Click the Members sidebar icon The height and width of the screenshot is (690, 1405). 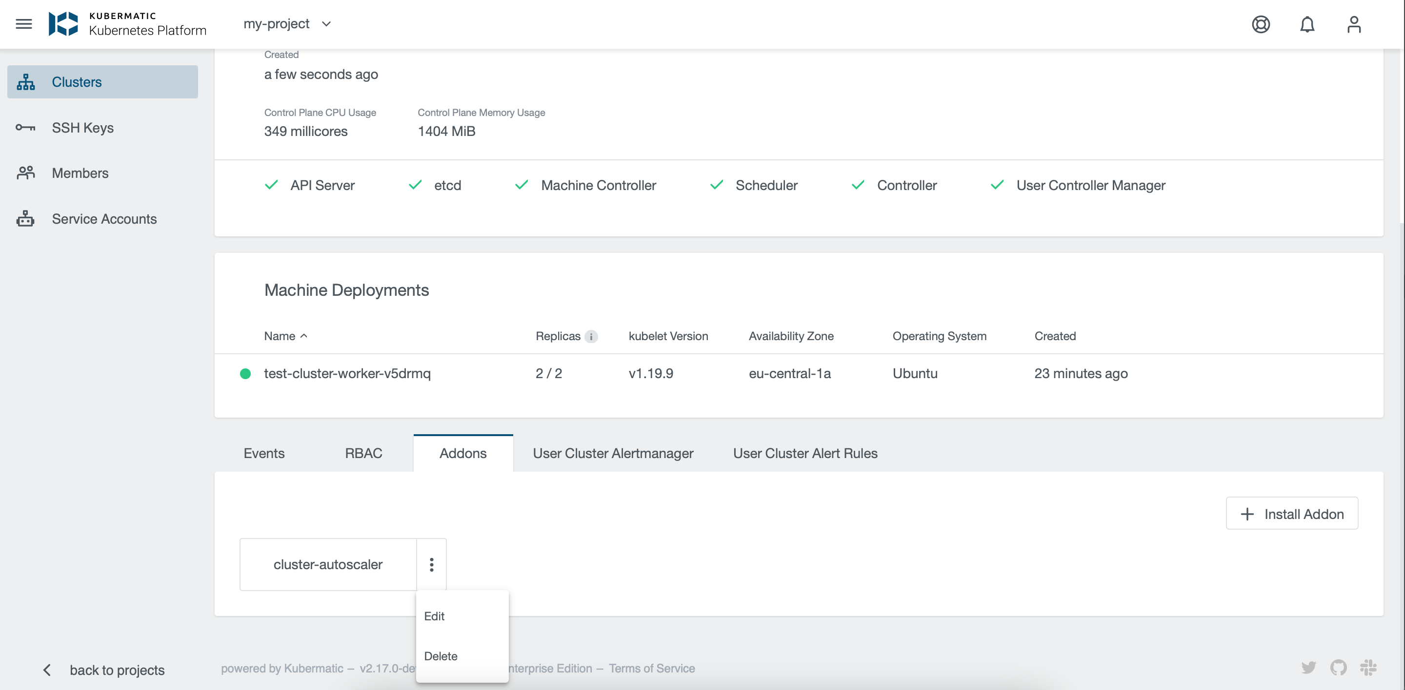(24, 172)
